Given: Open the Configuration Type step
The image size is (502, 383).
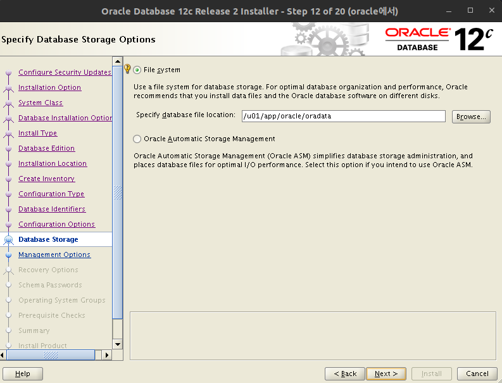Looking at the screenshot, I should point(51,194).
